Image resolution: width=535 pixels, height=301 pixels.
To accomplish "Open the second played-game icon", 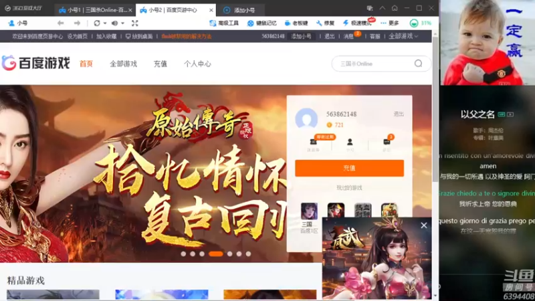I will click(336, 210).
